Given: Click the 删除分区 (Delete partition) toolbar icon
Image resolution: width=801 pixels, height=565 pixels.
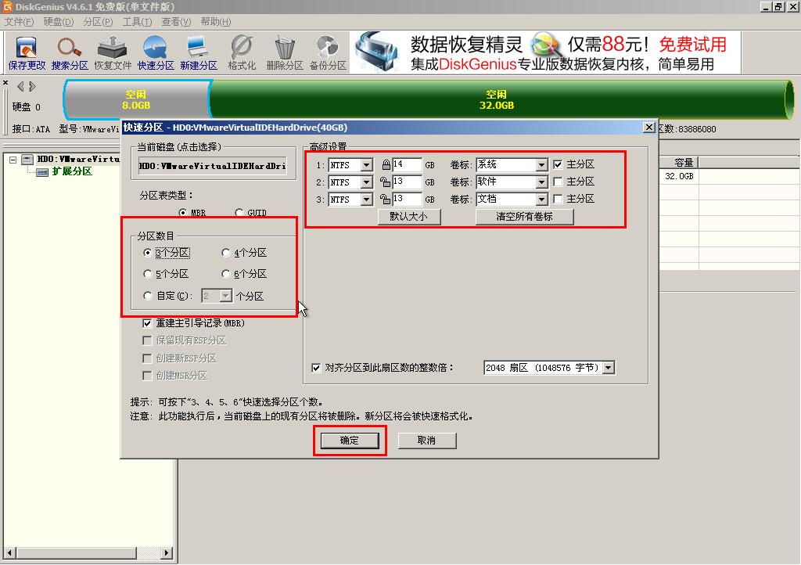Looking at the screenshot, I should (x=285, y=53).
